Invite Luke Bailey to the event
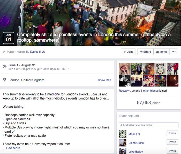This screenshot has width=181, height=154. [x=172, y=151]
